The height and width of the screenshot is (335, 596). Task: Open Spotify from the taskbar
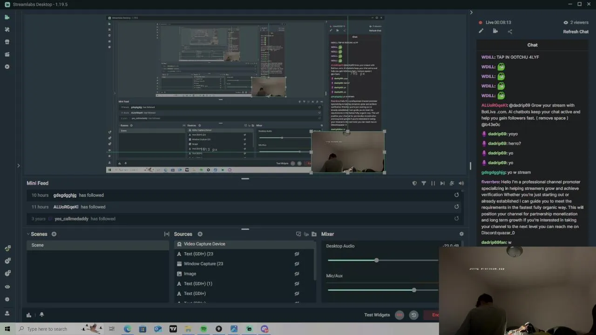(x=203, y=329)
